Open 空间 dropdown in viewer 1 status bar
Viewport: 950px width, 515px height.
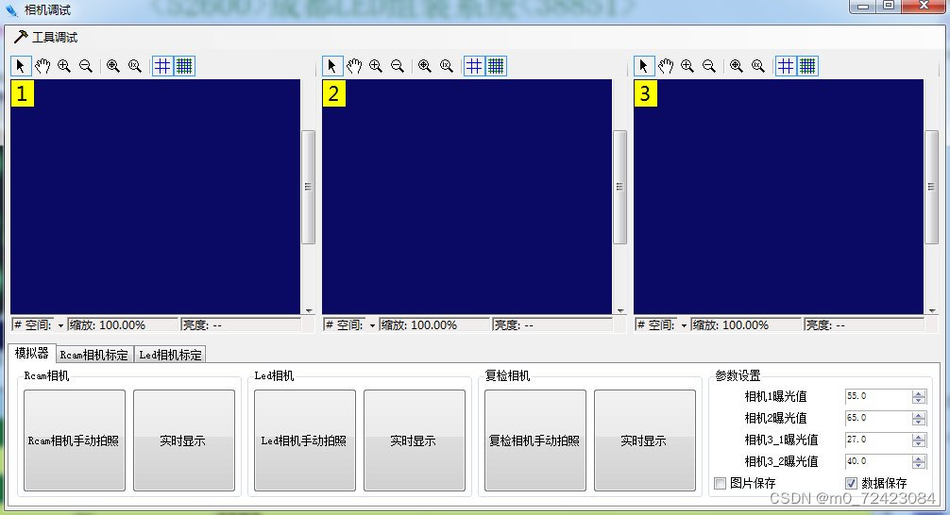[x=60, y=325]
